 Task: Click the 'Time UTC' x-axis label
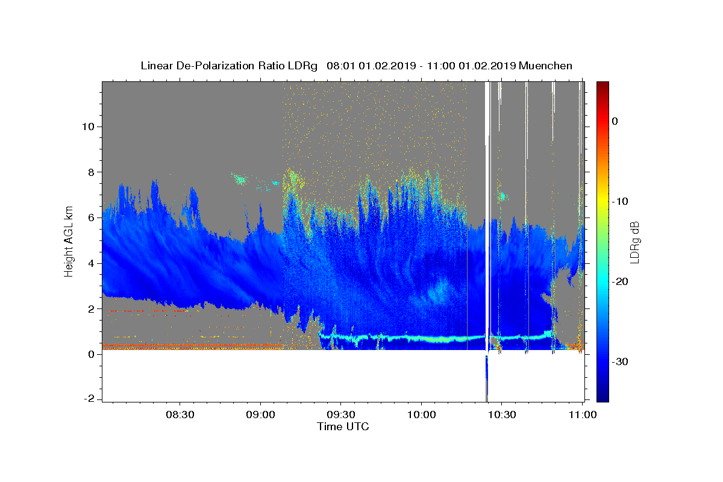coord(343,427)
